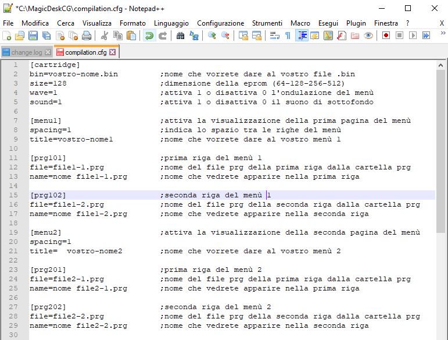Toggle file monitoring eye icon
448x340 pixels.
point(368,36)
